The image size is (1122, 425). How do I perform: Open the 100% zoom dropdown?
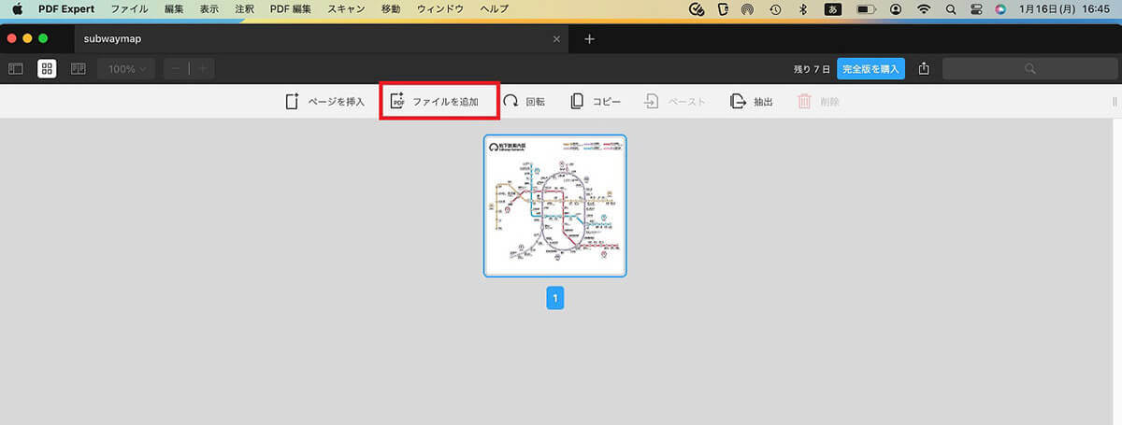(x=126, y=68)
